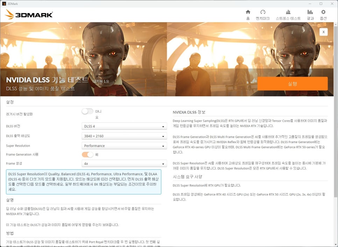Viewport: 338px width, 247px height.
Task: Toggle Frame Generation 사용 switch off
Action: tap(87, 155)
